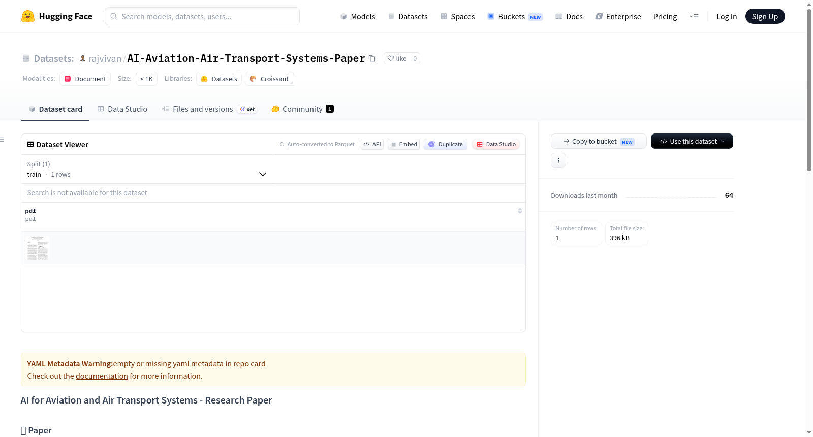Click the Copy to bucket button
This screenshot has height=437, width=813.
[599, 141]
